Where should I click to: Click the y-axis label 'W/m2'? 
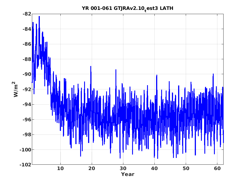pyautogui.click(x=15, y=89)
